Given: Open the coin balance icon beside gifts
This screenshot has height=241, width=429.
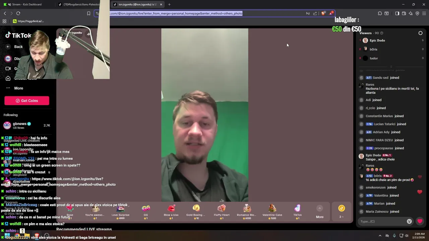Looking at the screenshot, I should coord(342,208).
